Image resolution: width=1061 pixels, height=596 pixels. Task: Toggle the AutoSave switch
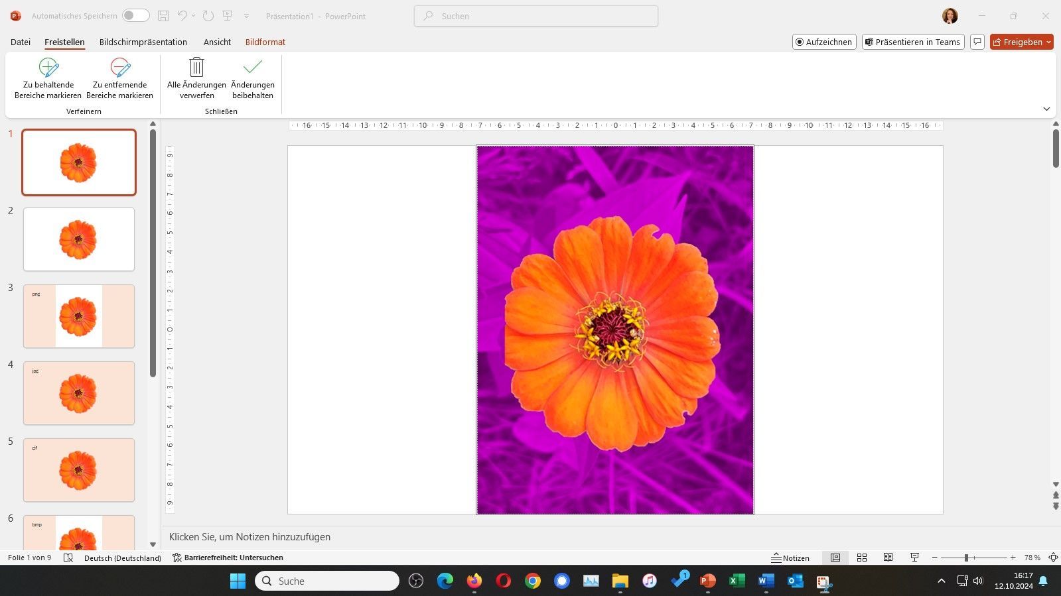[x=135, y=16]
